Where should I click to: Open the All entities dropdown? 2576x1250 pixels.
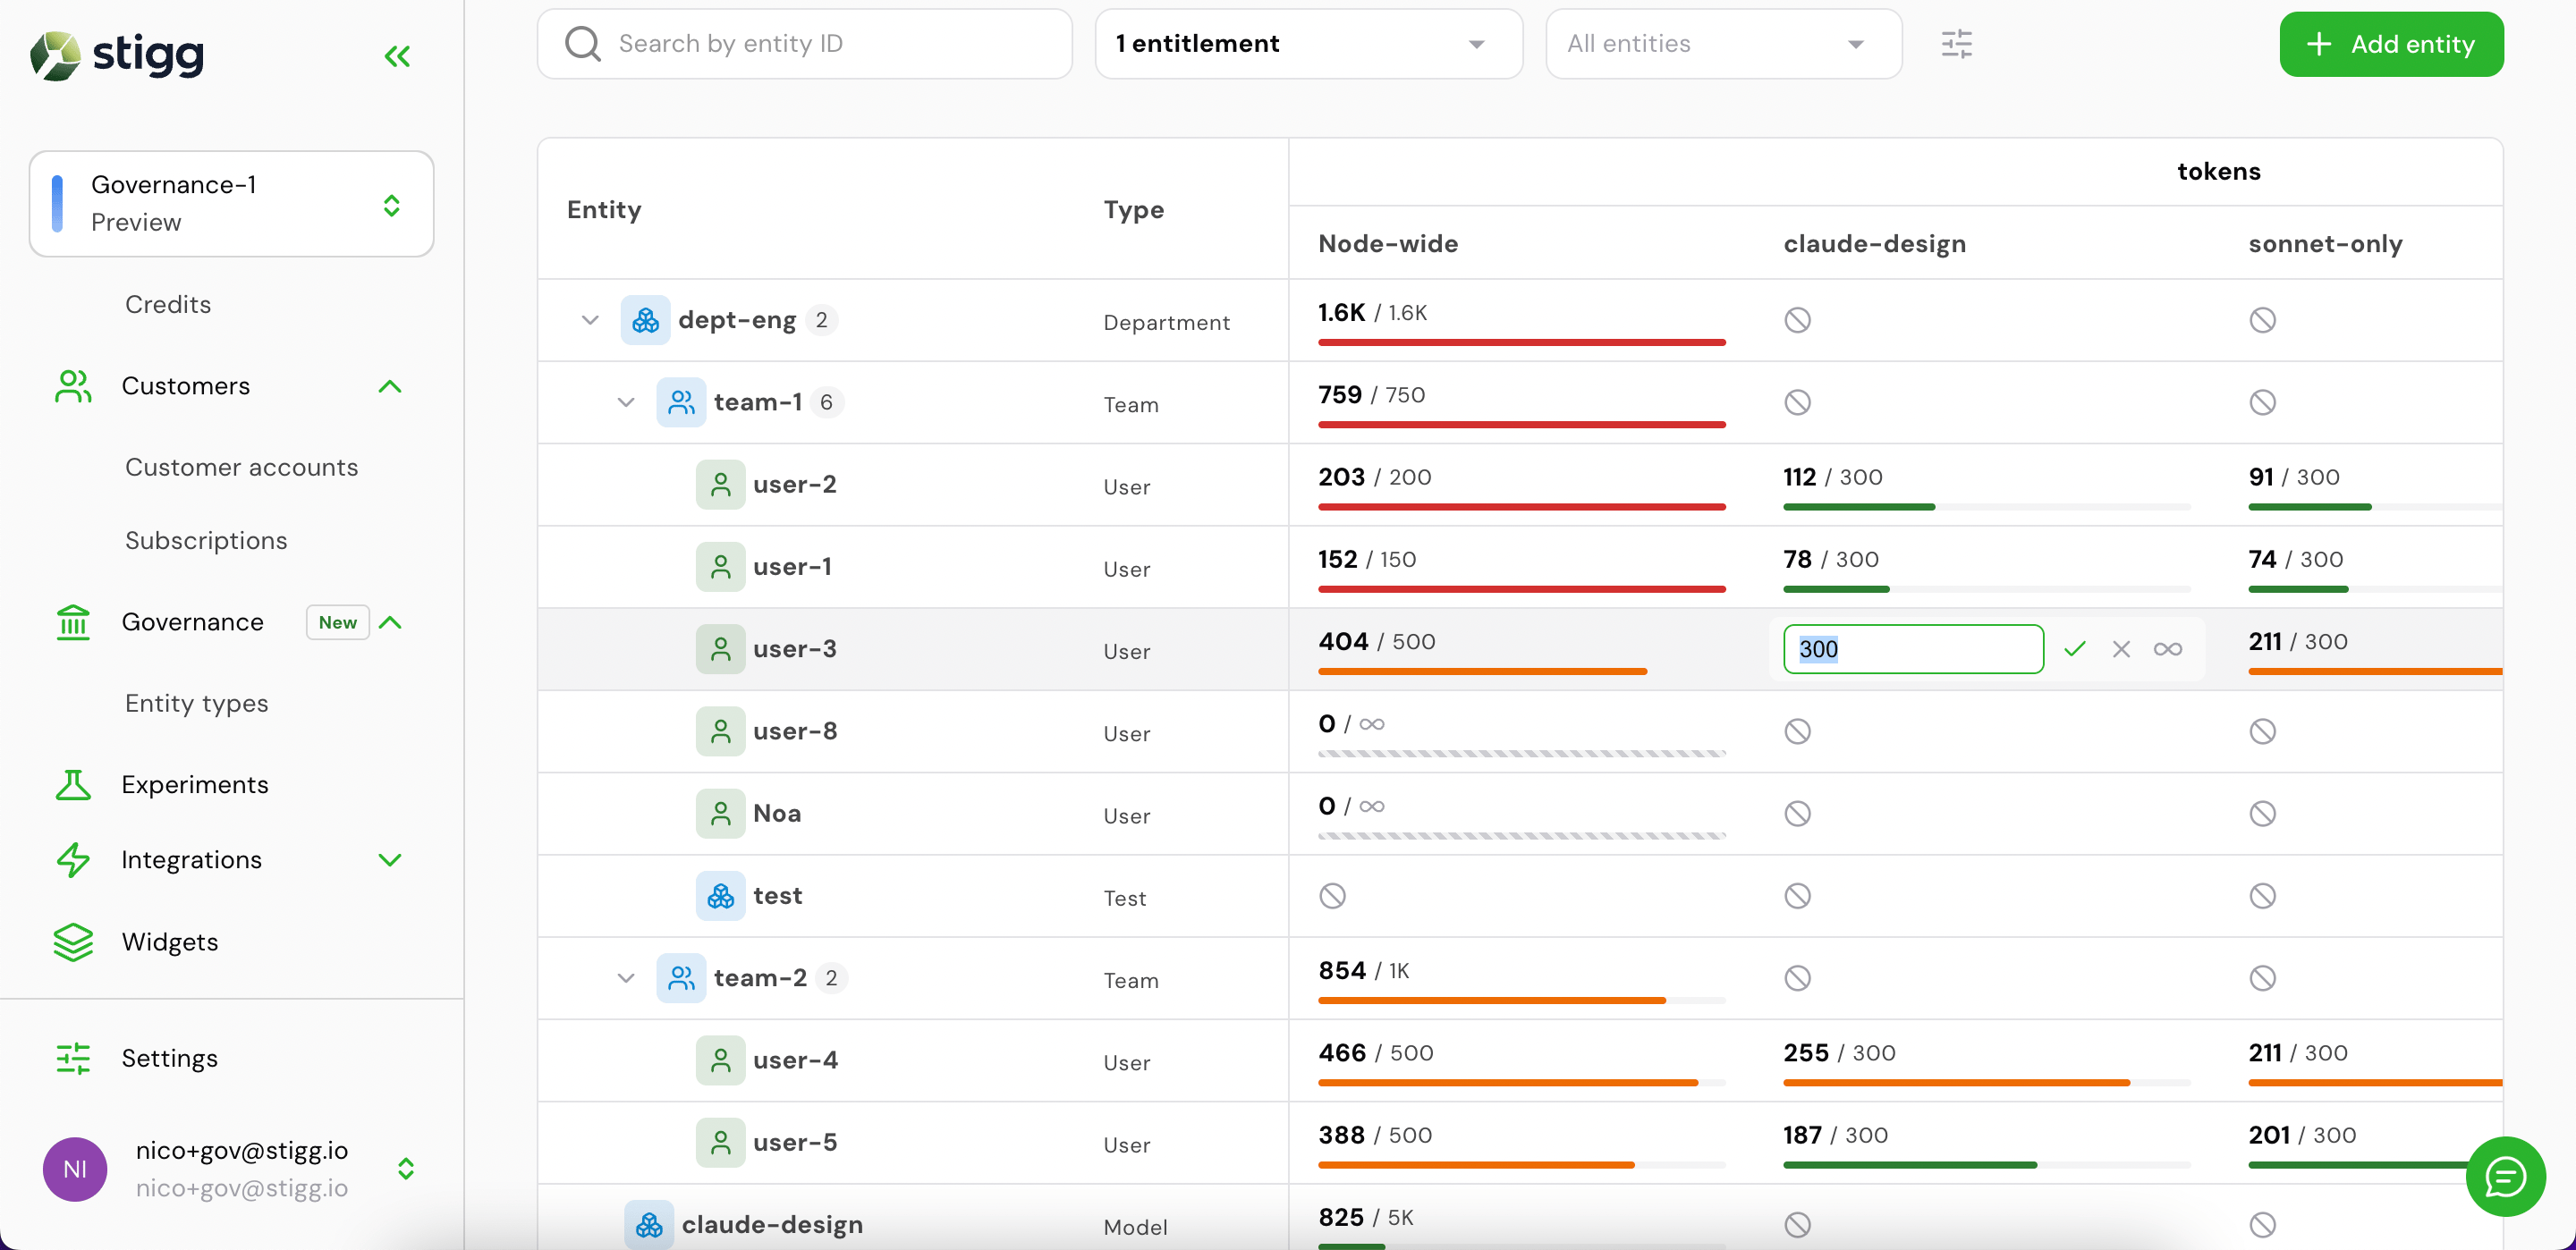pyautogui.click(x=1723, y=44)
